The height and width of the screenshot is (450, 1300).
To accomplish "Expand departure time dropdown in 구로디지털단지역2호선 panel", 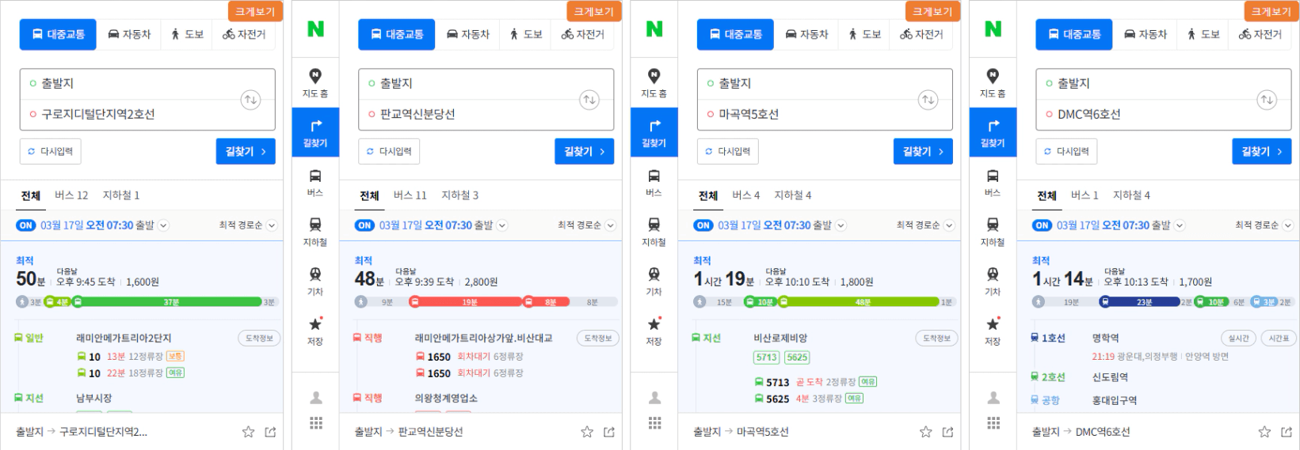I will [x=163, y=225].
